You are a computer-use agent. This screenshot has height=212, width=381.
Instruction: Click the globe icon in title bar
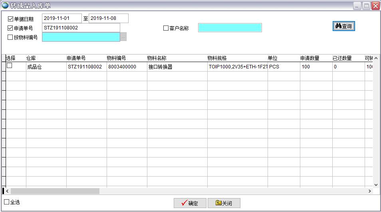(x=5, y=6)
